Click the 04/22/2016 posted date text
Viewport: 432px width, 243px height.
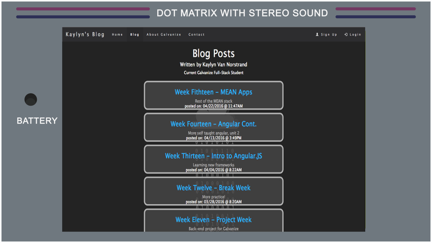[223, 106]
